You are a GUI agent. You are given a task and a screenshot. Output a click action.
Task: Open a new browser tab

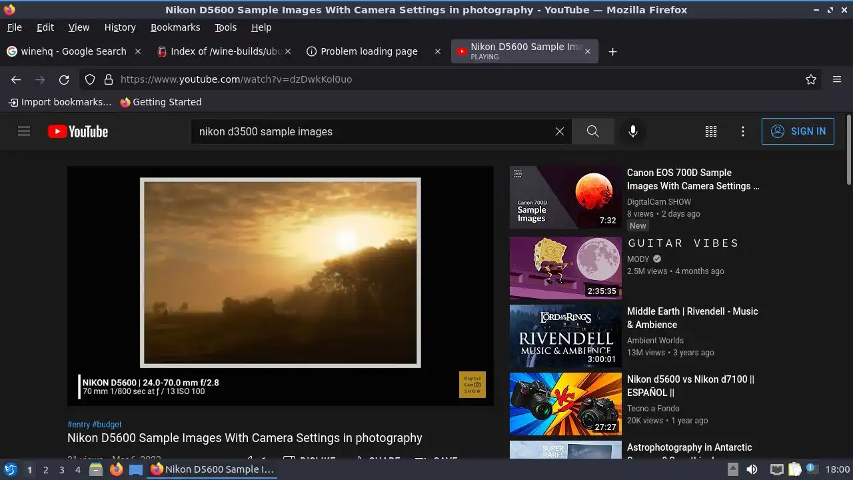[x=612, y=51]
